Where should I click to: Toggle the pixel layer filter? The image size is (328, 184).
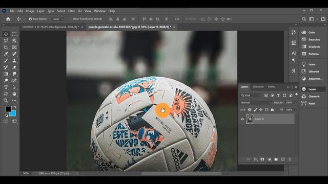point(266,96)
